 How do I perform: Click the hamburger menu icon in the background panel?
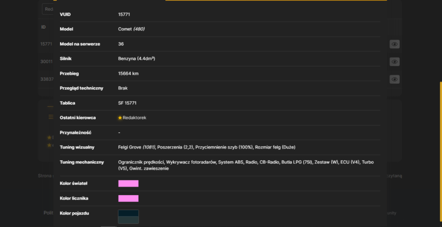[x=51, y=117]
